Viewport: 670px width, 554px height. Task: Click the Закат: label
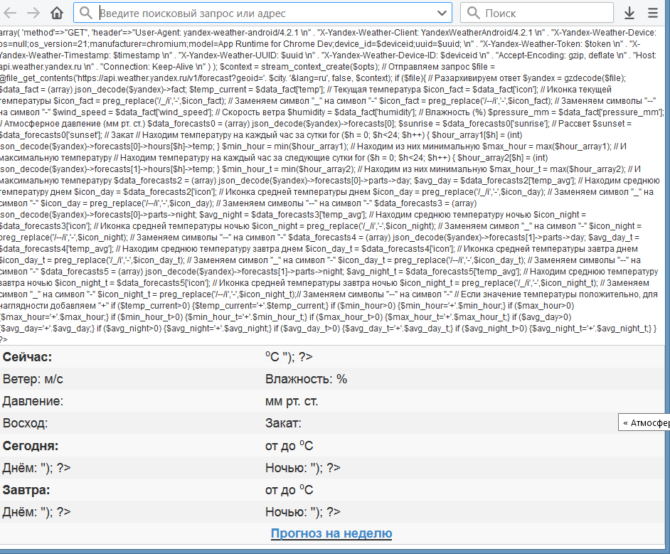click(x=283, y=423)
